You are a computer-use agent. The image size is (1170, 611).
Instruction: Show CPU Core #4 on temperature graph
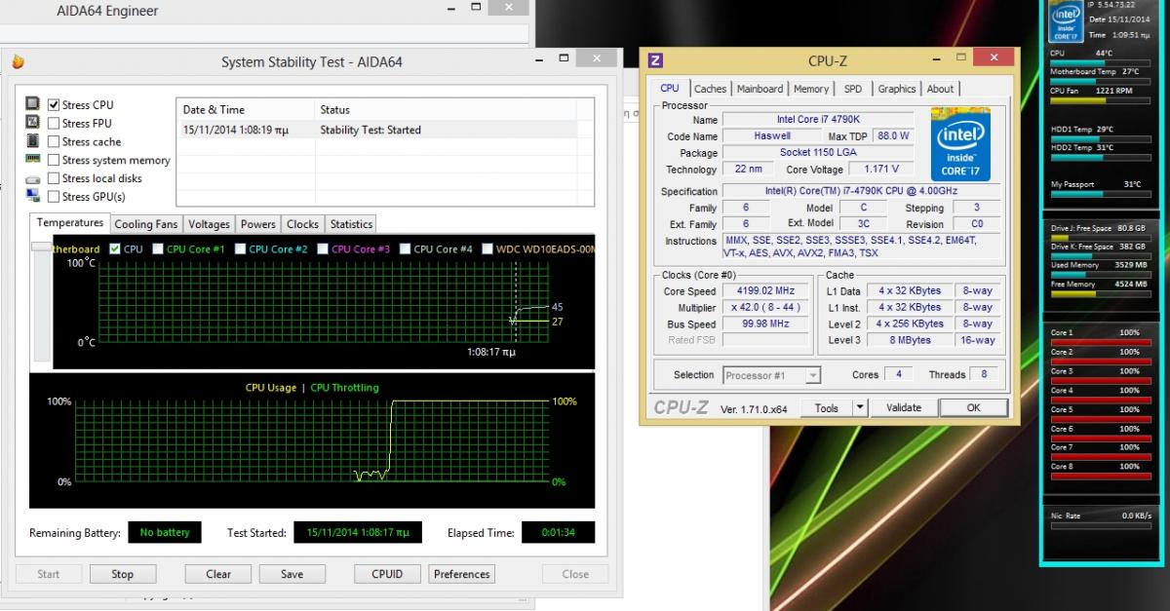tap(405, 248)
